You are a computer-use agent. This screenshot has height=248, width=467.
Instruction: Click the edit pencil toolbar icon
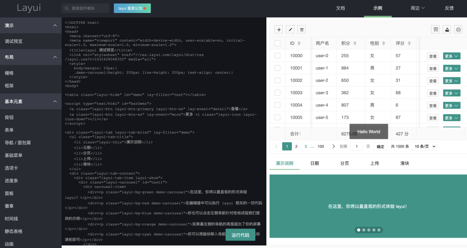pos(290,29)
